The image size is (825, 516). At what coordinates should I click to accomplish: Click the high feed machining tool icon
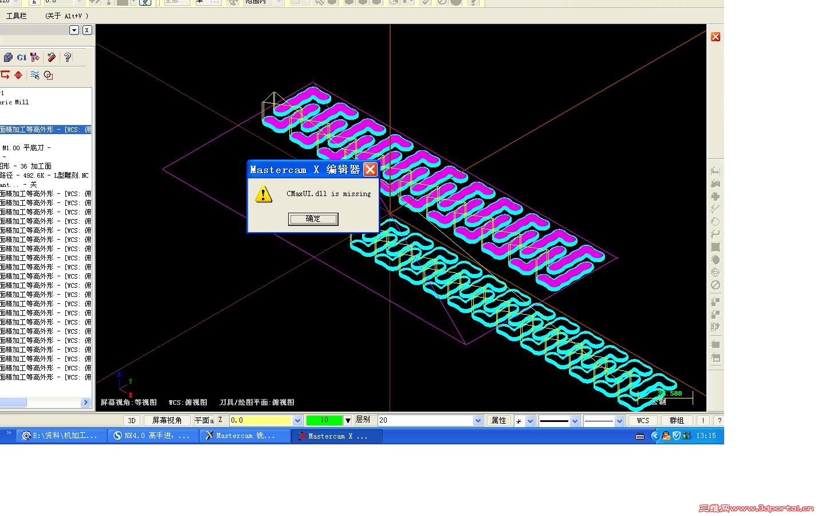tap(36, 57)
